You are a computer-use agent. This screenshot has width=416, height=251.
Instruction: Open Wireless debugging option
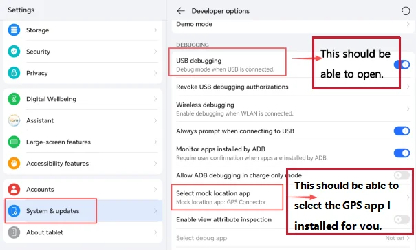(x=293, y=109)
